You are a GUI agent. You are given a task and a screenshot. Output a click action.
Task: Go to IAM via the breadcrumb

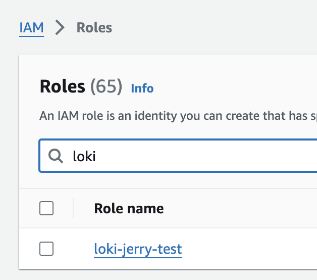(x=31, y=27)
